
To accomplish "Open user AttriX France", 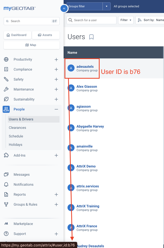I will tap(87, 226).
